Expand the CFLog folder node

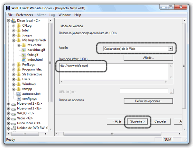click(14, 26)
